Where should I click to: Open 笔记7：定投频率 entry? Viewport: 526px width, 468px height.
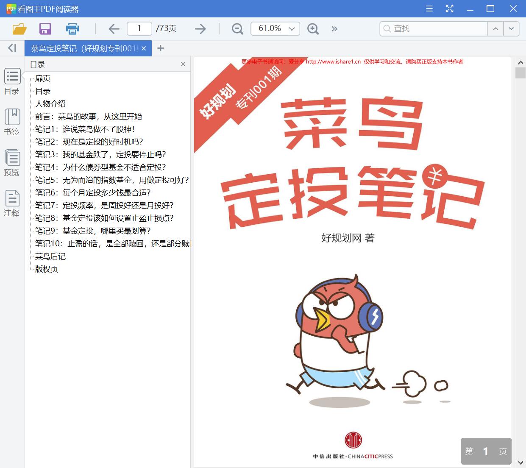point(104,206)
